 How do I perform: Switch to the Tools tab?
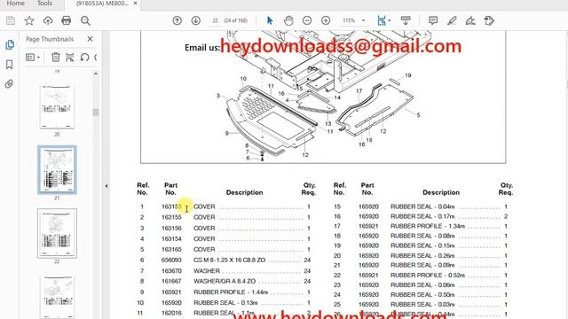point(45,4)
